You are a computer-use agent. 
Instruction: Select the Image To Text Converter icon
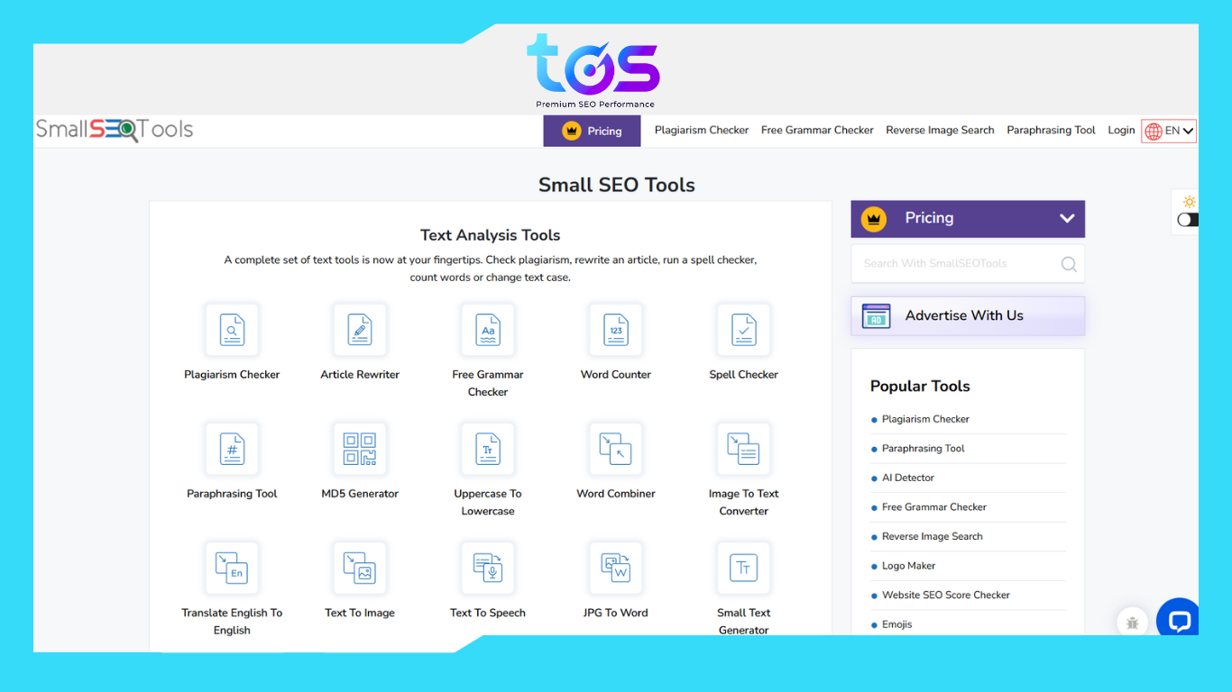coord(743,449)
